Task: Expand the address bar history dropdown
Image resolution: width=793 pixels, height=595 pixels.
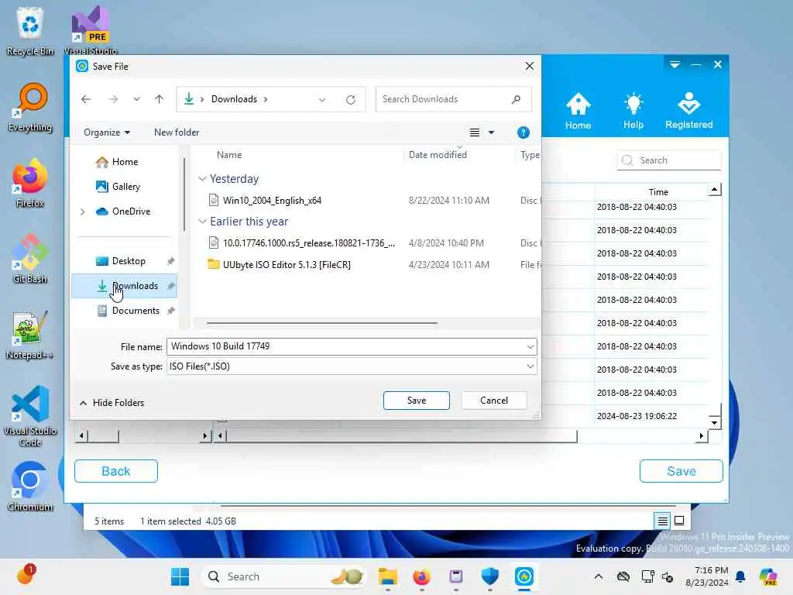Action: (322, 100)
